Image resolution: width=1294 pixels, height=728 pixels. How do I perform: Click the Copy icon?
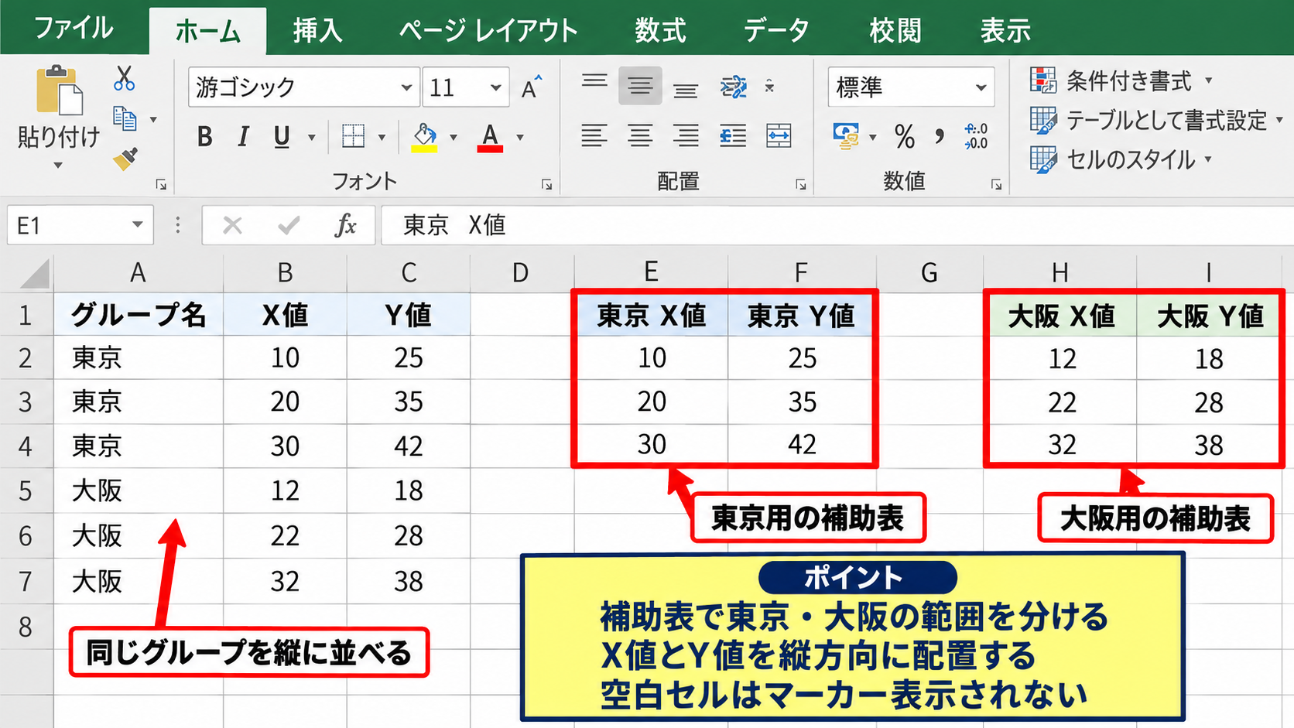[125, 118]
